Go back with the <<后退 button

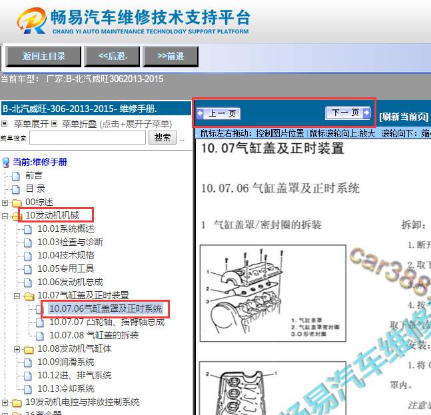click(112, 57)
